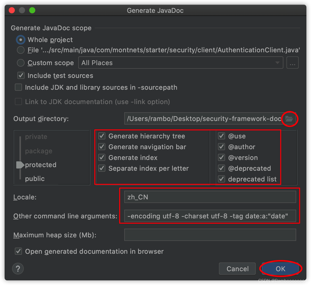Open the All Places scope dropdown
This screenshot has height=285, width=311.
coord(181,63)
